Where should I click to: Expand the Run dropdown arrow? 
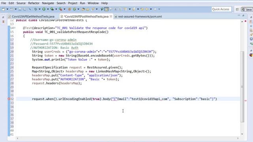click(x=48, y=9)
